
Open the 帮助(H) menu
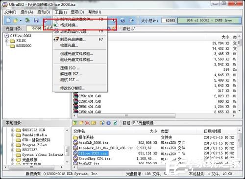(95, 12)
